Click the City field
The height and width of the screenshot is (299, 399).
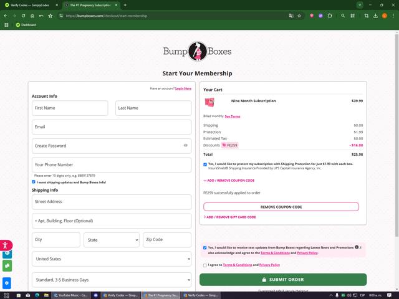[x=56, y=240]
